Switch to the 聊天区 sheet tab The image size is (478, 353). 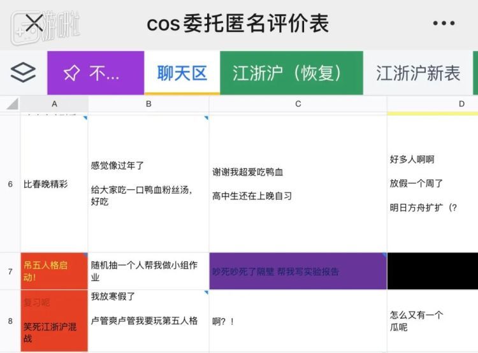(x=182, y=73)
